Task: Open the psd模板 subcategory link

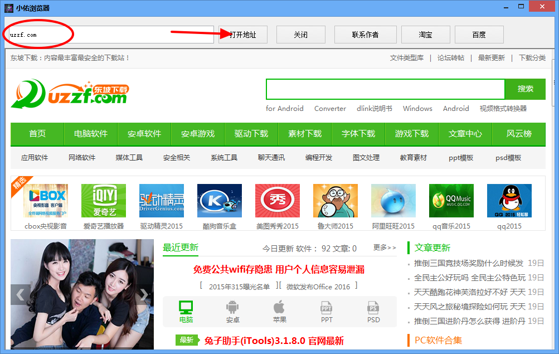Action: (508, 158)
